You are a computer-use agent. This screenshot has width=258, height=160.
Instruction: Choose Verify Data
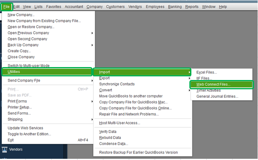143,132
